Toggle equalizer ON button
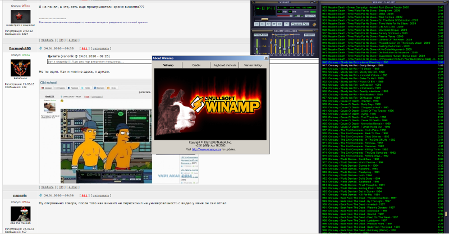This screenshot has height=234, width=449. coord(256,35)
